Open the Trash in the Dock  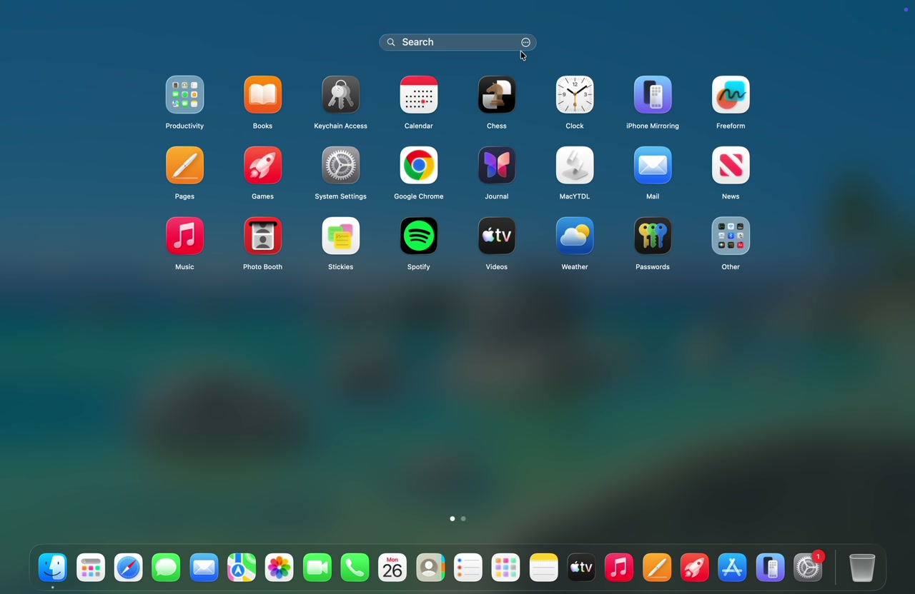point(862,568)
